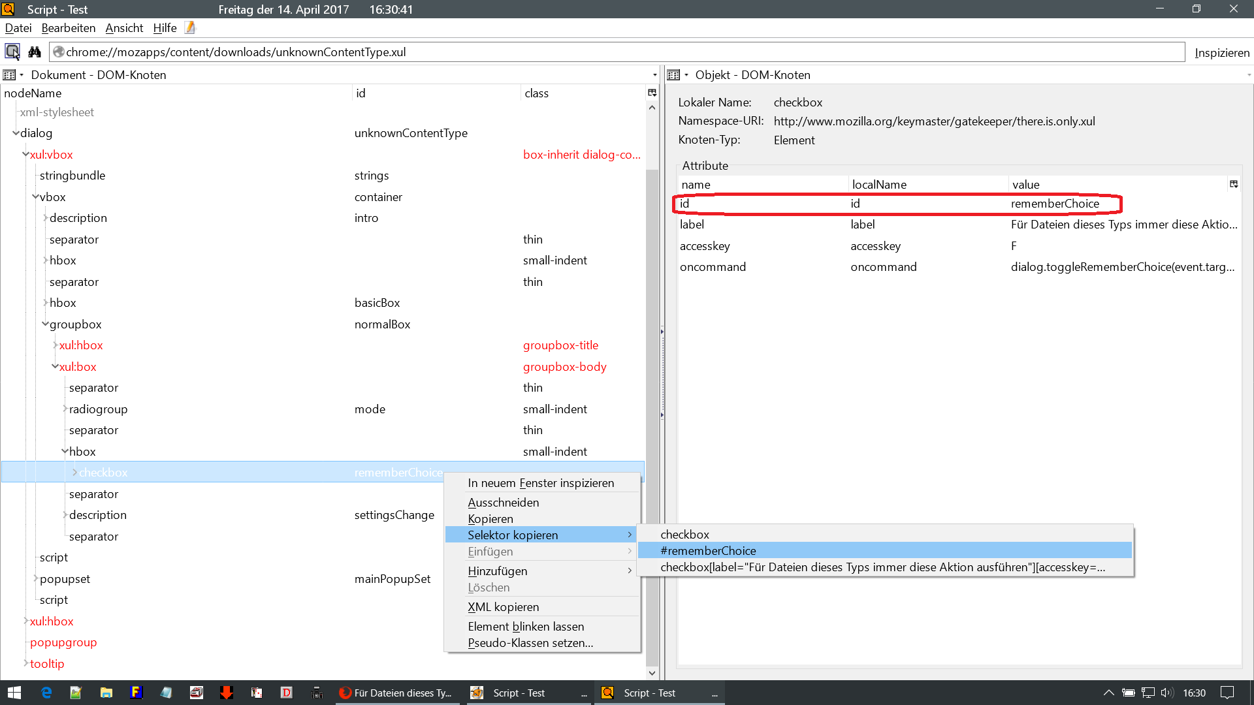The image size is (1254, 705).
Task: Expand the radiogroup tree node
Action: coord(65,409)
